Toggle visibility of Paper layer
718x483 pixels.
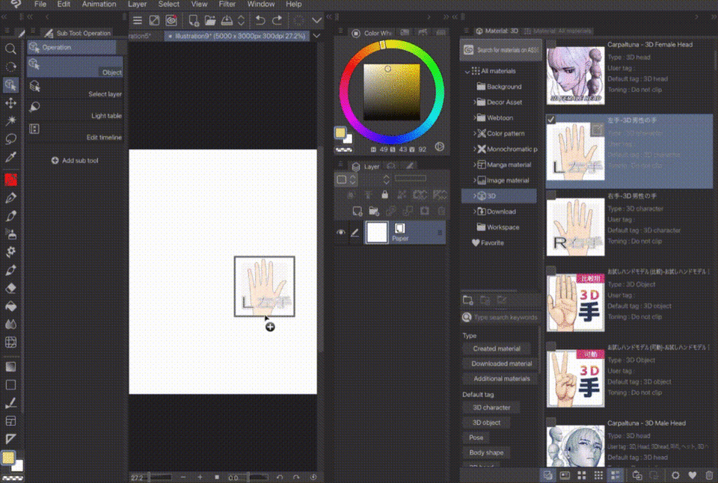click(x=341, y=233)
